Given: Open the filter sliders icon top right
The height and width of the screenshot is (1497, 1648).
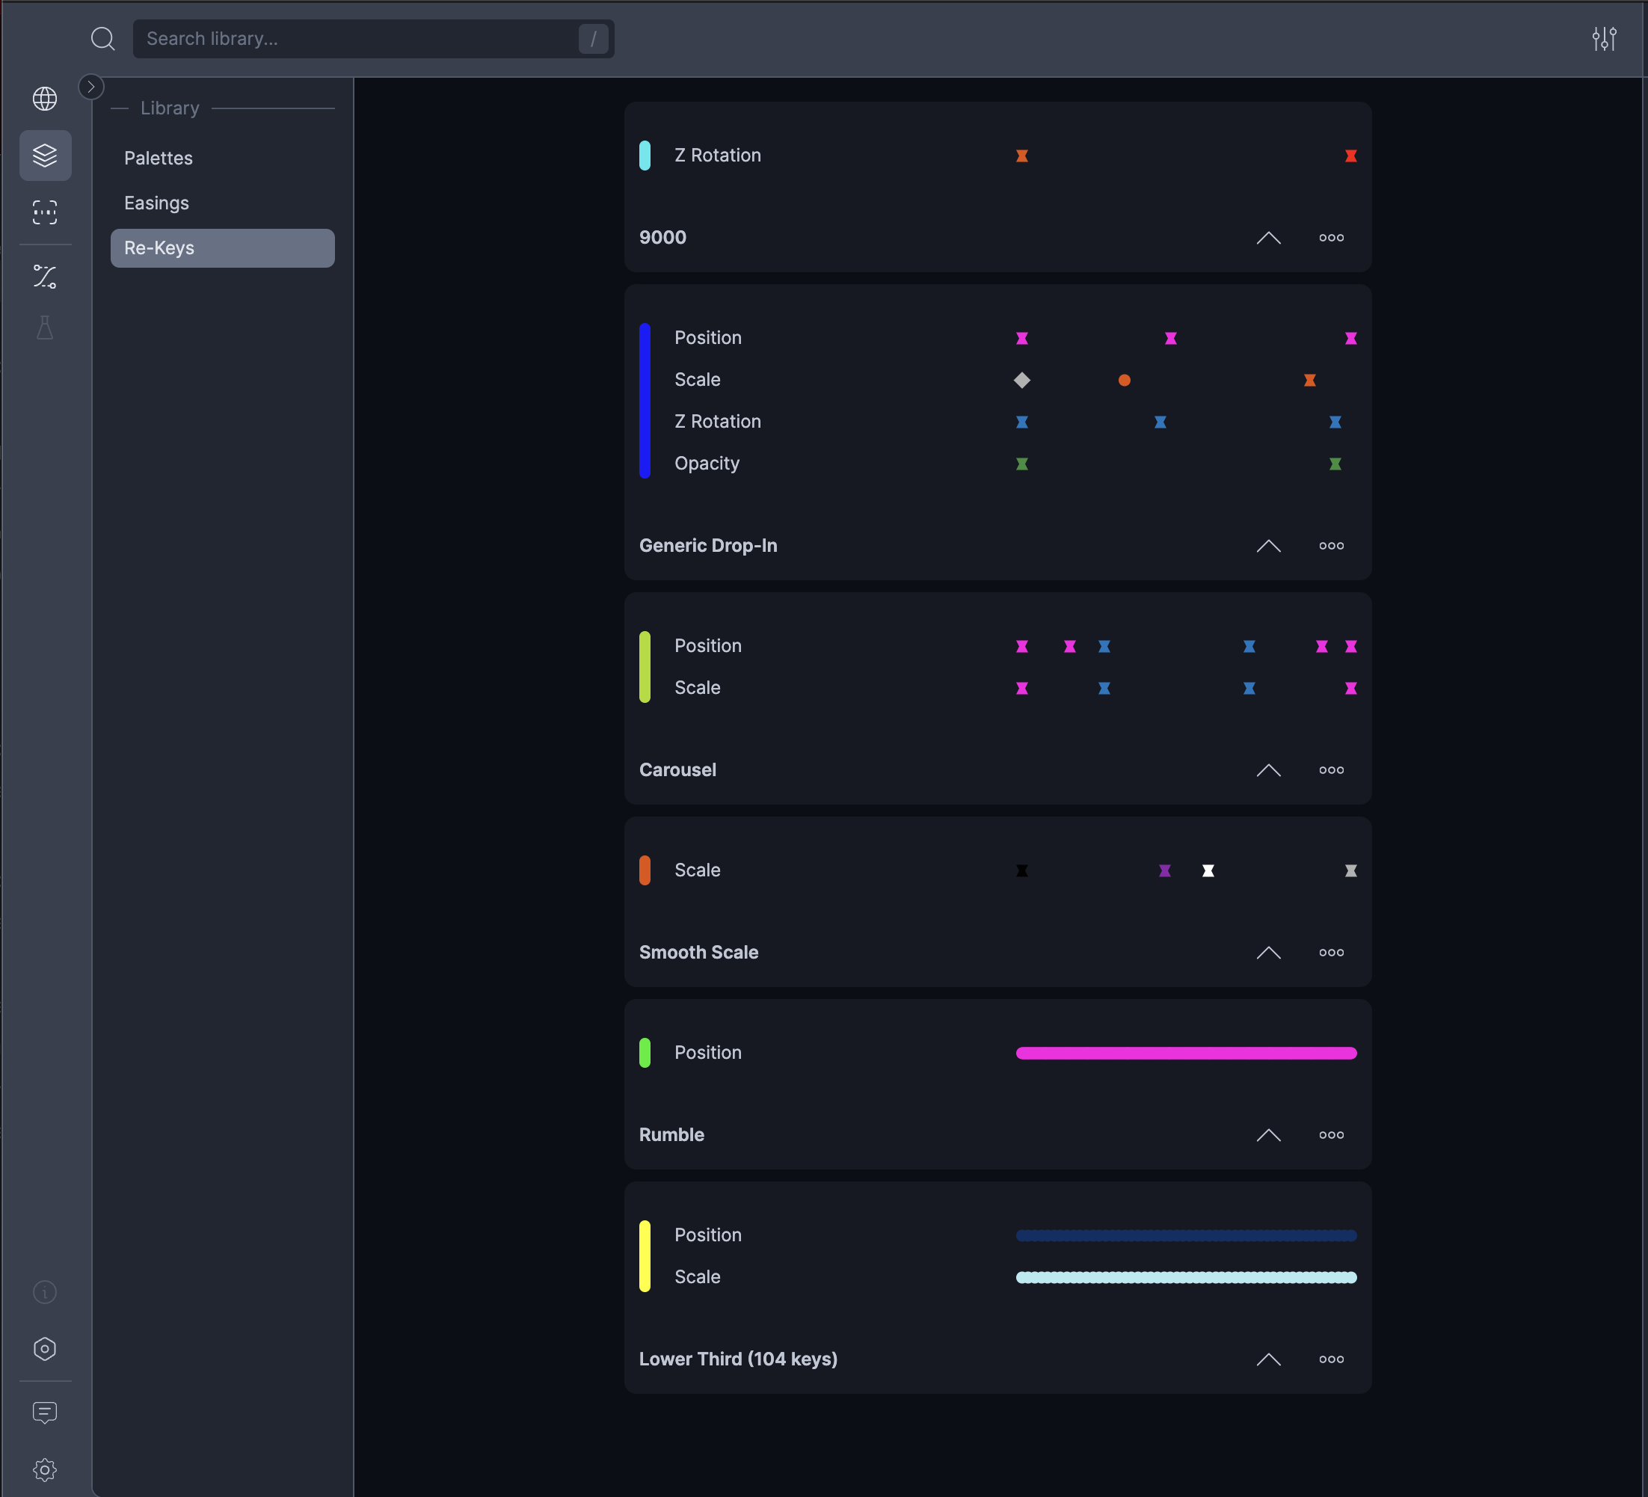Looking at the screenshot, I should 1604,38.
